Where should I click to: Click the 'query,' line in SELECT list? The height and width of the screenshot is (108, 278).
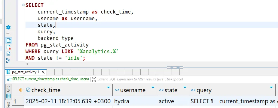click(47, 32)
